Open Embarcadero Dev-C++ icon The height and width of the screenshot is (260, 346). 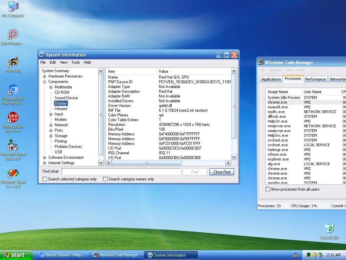(13, 122)
